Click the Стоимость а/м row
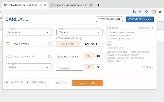 (130, 48)
